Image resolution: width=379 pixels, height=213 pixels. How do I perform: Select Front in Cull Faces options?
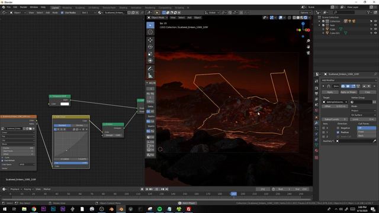click(367, 132)
